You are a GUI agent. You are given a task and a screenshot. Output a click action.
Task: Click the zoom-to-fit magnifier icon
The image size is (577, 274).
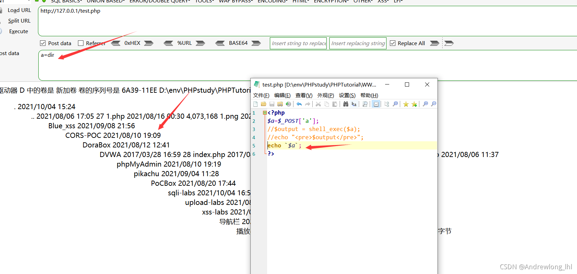[395, 104]
